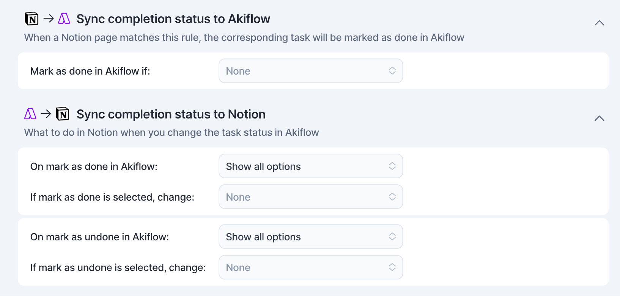Click the "If mark as done is selected, change:" label
The image size is (620, 296).
pos(112,197)
